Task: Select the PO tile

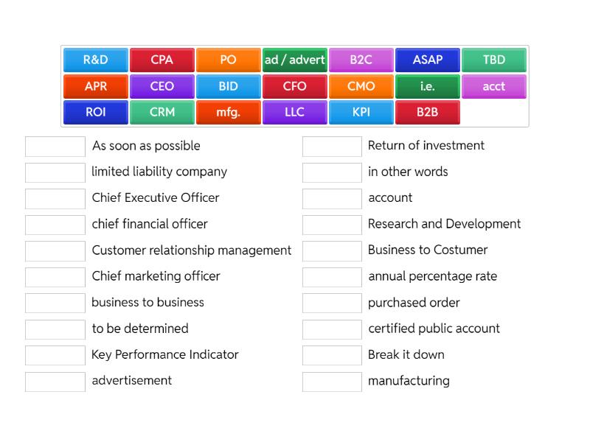Action: coord(227,60)
